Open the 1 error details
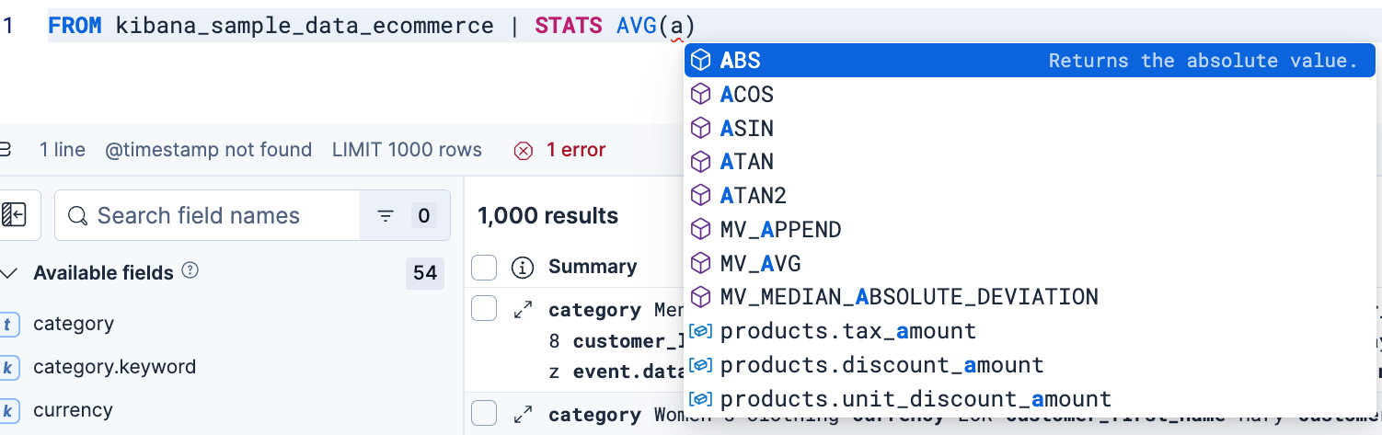1382x435 pixels. [576, 150]
